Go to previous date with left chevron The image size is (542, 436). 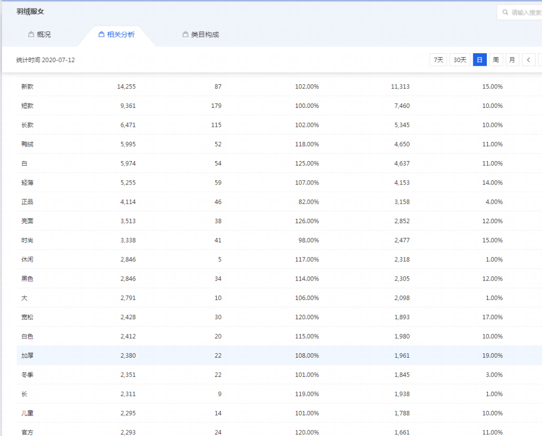pyautogui.click(x=528, y=60)
